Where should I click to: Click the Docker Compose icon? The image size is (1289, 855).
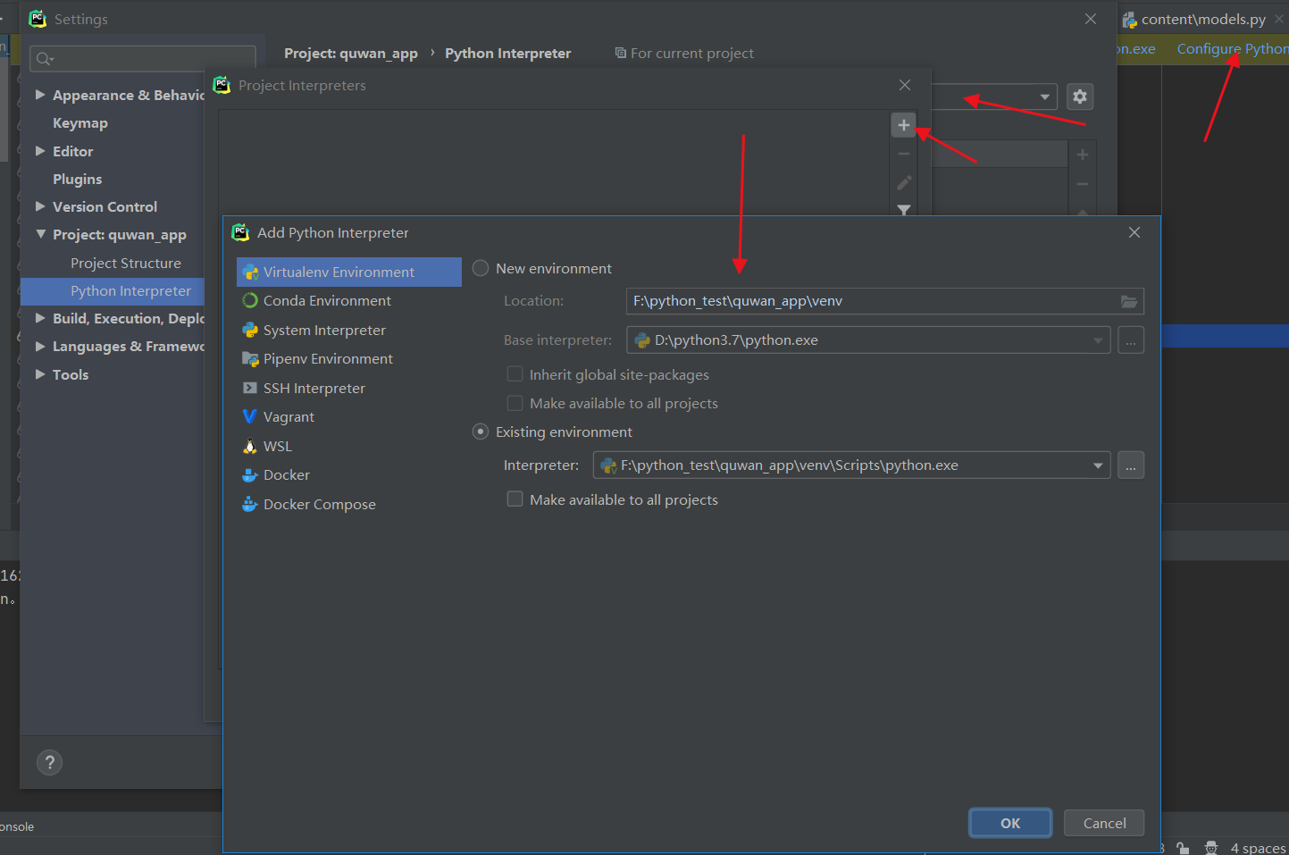tap(250, 504)
